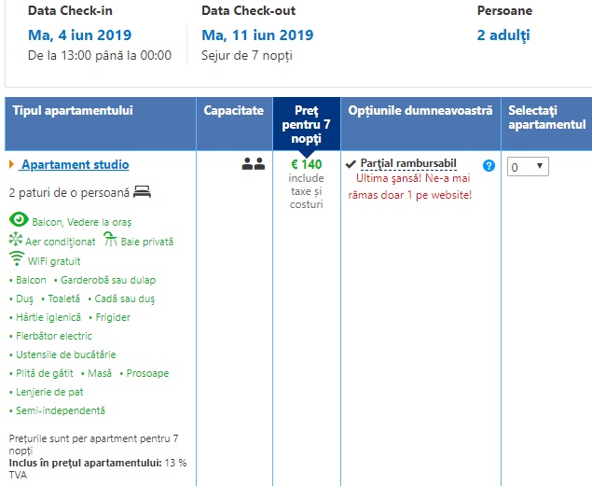
Task: Open the apartment quantity dropdown
Action: [x=528, y=166]
